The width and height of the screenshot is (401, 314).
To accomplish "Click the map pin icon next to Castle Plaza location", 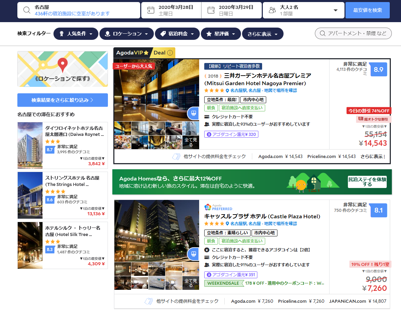I will click(227, 224).
